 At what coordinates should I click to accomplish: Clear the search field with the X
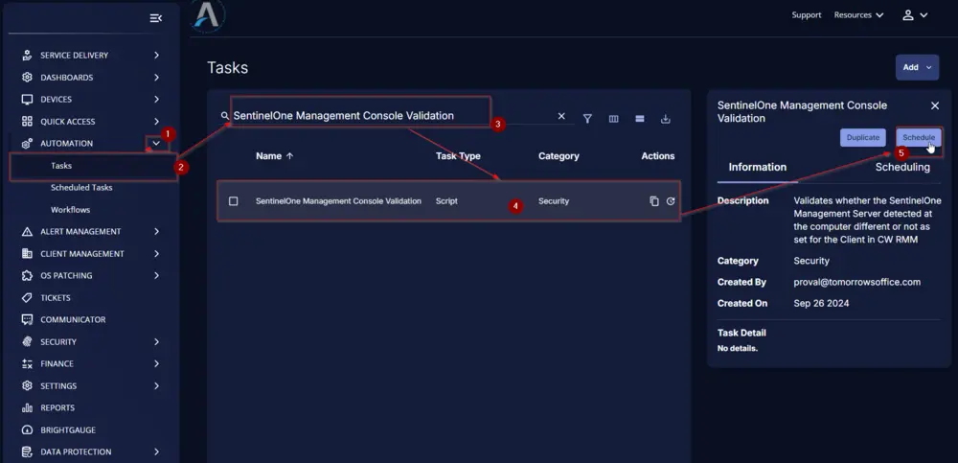(x=561, y=116)
